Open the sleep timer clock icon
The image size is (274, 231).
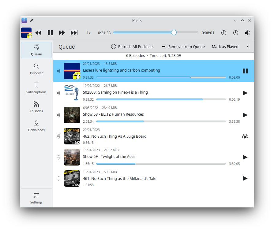tap(236, 33)
